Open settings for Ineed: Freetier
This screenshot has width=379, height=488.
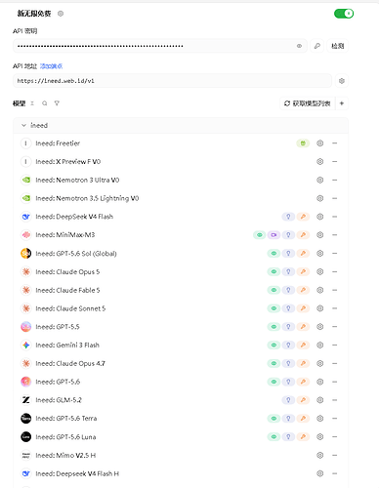(x=320, y=143)
